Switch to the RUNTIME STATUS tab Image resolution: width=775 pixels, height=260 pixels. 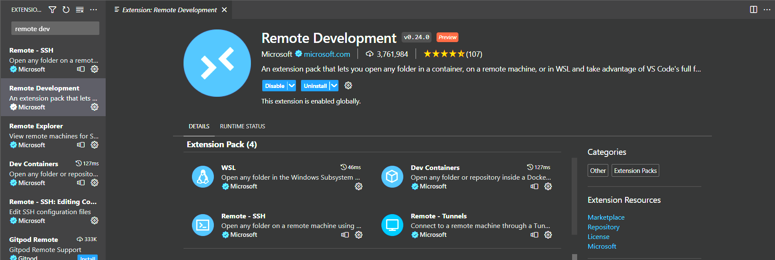[242, 126]
